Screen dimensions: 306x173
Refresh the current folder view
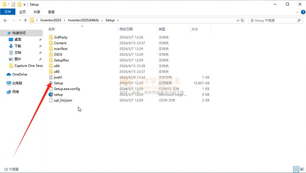click(x=243, y=20)
